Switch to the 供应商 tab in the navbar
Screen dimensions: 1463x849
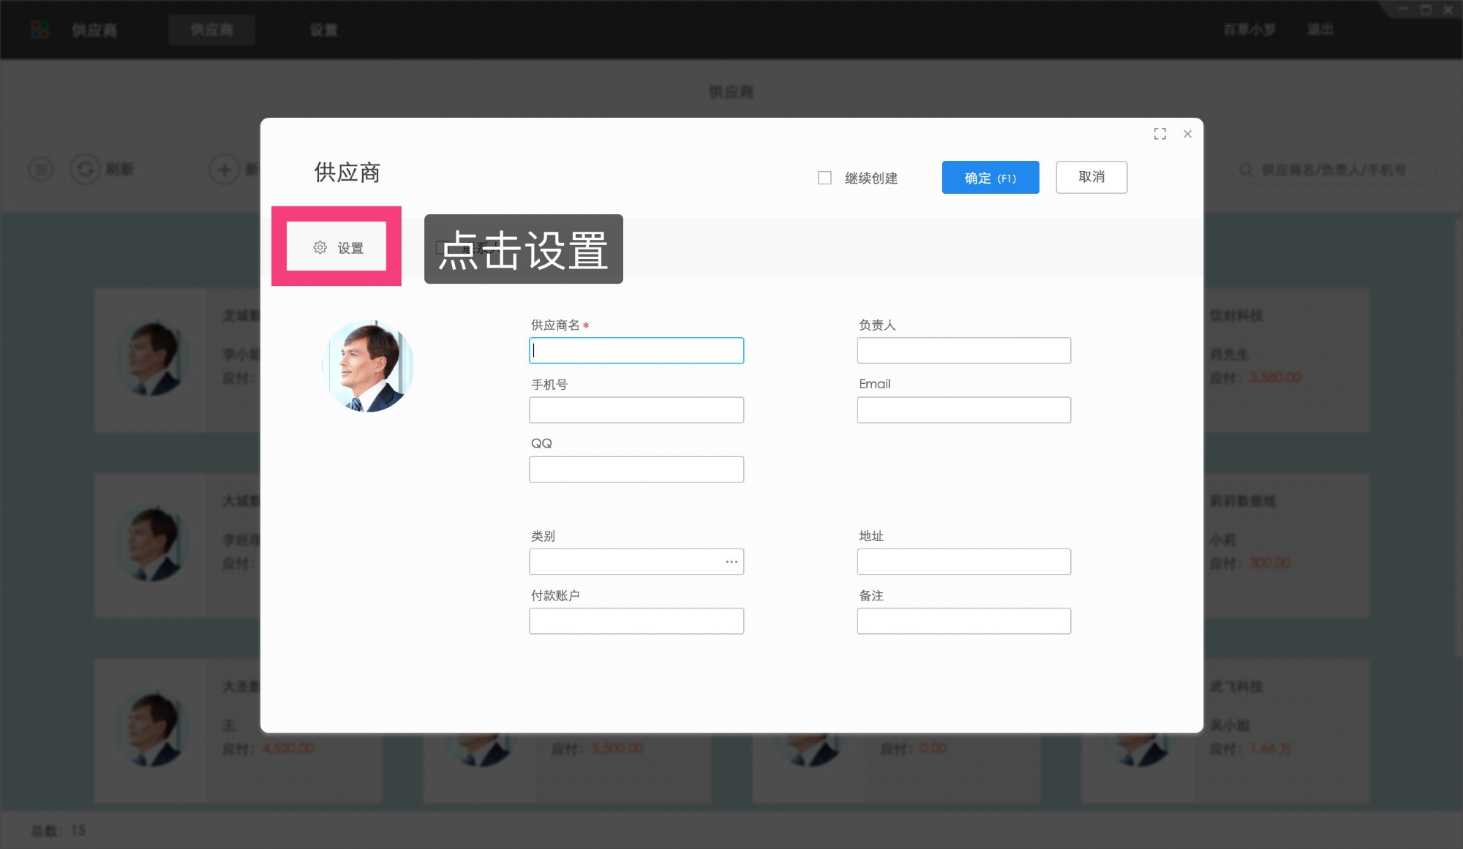[x=211, y=29]
